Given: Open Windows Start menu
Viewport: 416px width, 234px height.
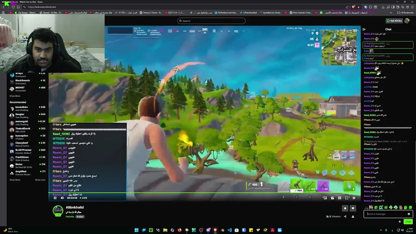Looking at the screenshot, I should coord(136,230).
